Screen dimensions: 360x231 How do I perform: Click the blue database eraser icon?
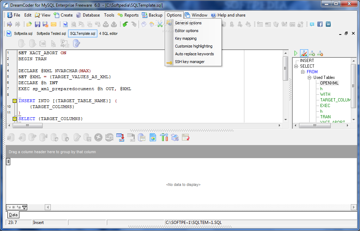(77, 43)
